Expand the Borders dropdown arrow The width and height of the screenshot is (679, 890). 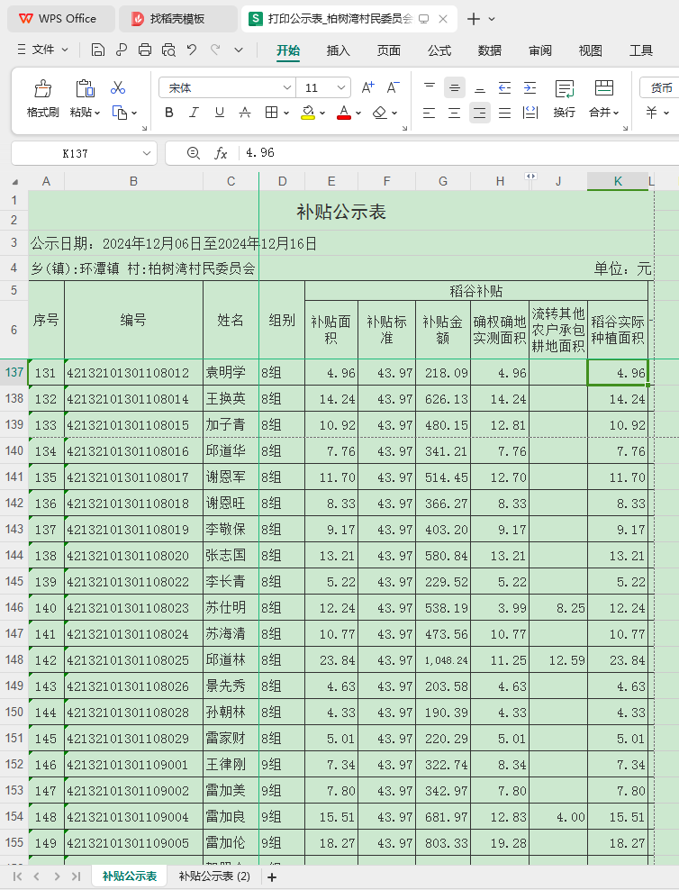click(x=286, y=113)
